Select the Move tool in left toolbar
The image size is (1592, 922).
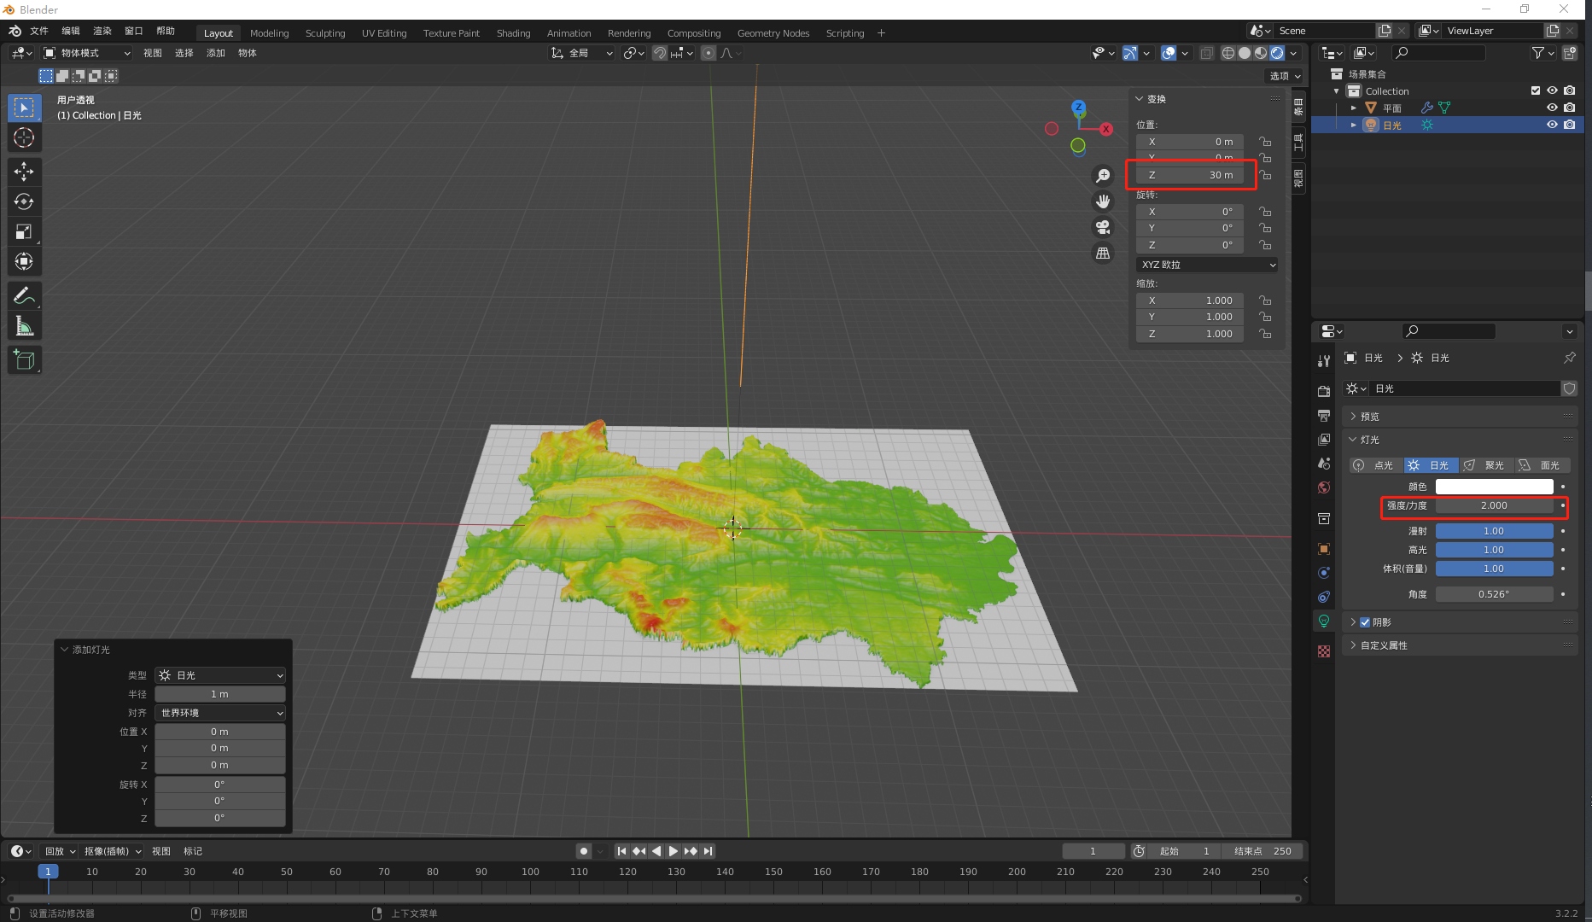[24, 172]
